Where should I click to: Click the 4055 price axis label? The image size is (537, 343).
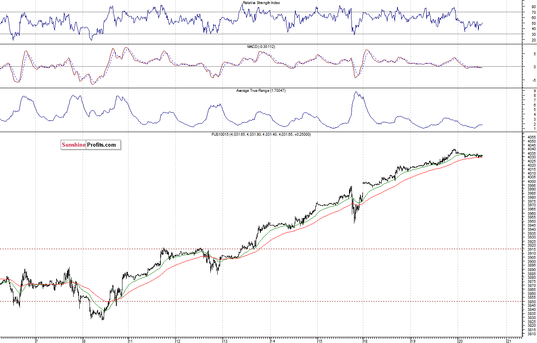531,137
